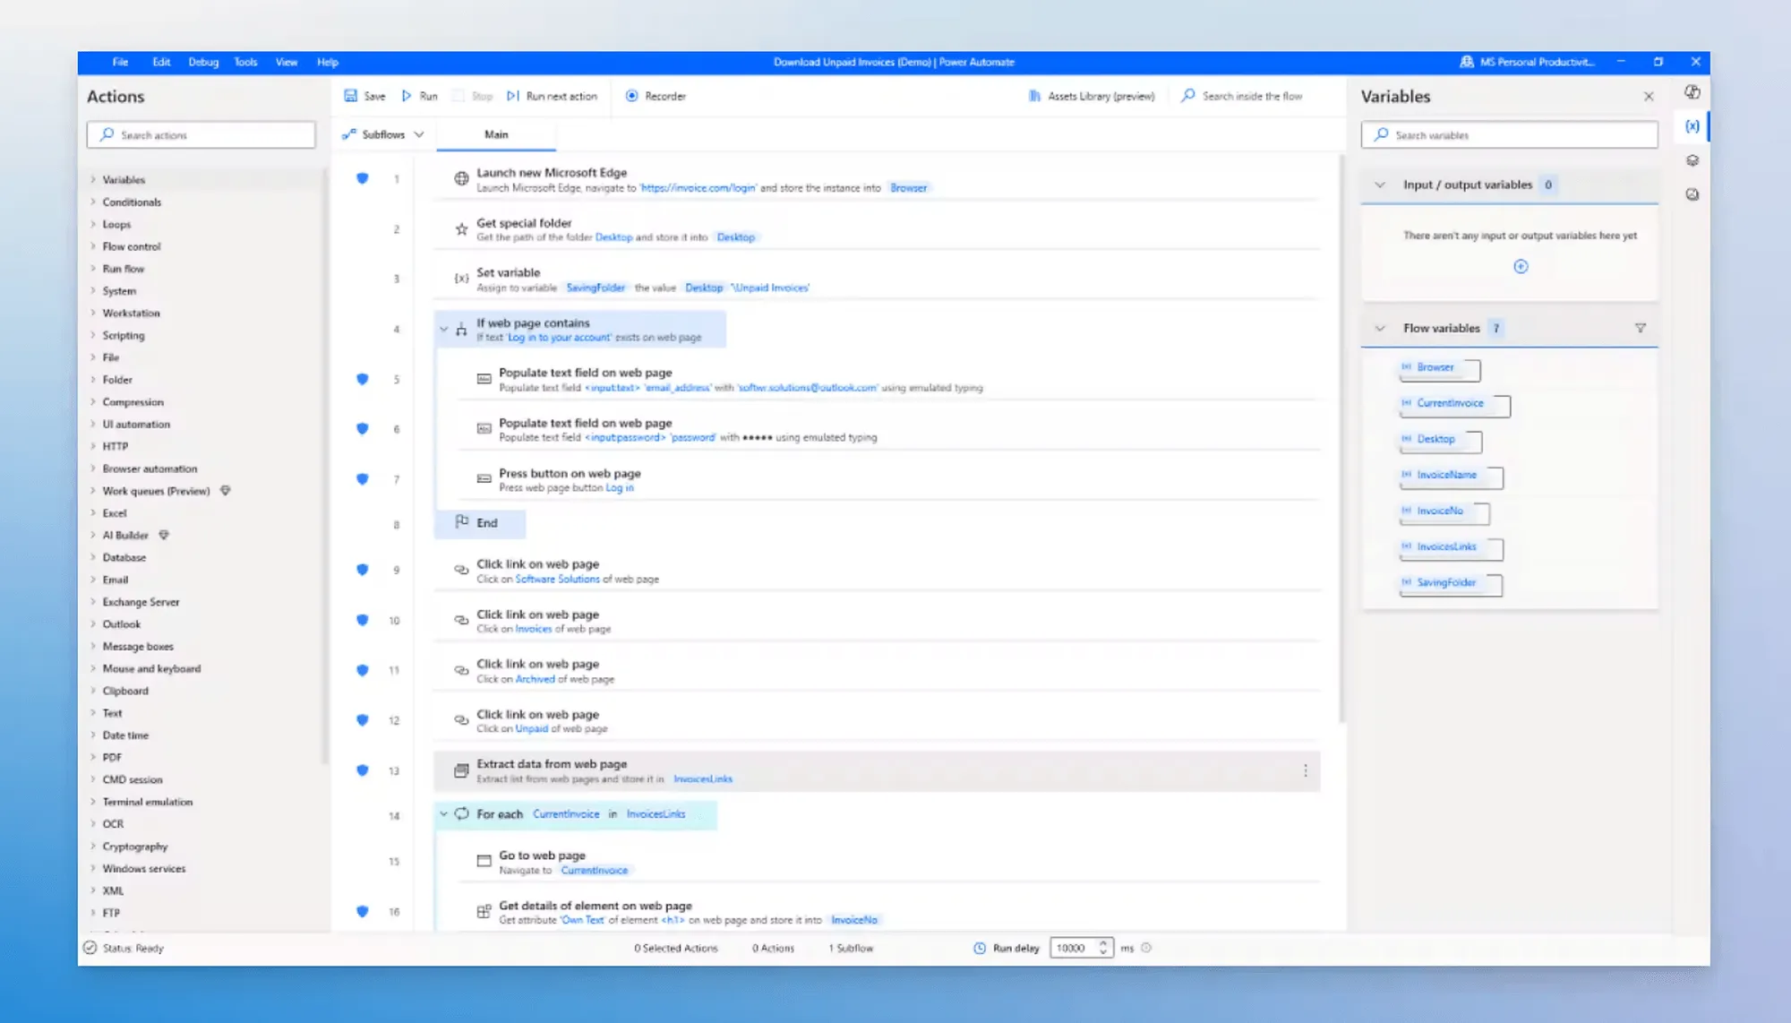The height and width of the screenshot is (1023, 1791).
Task: Collapse the If web page contains block
Action: pyautogui.click(x=443, y=330)
